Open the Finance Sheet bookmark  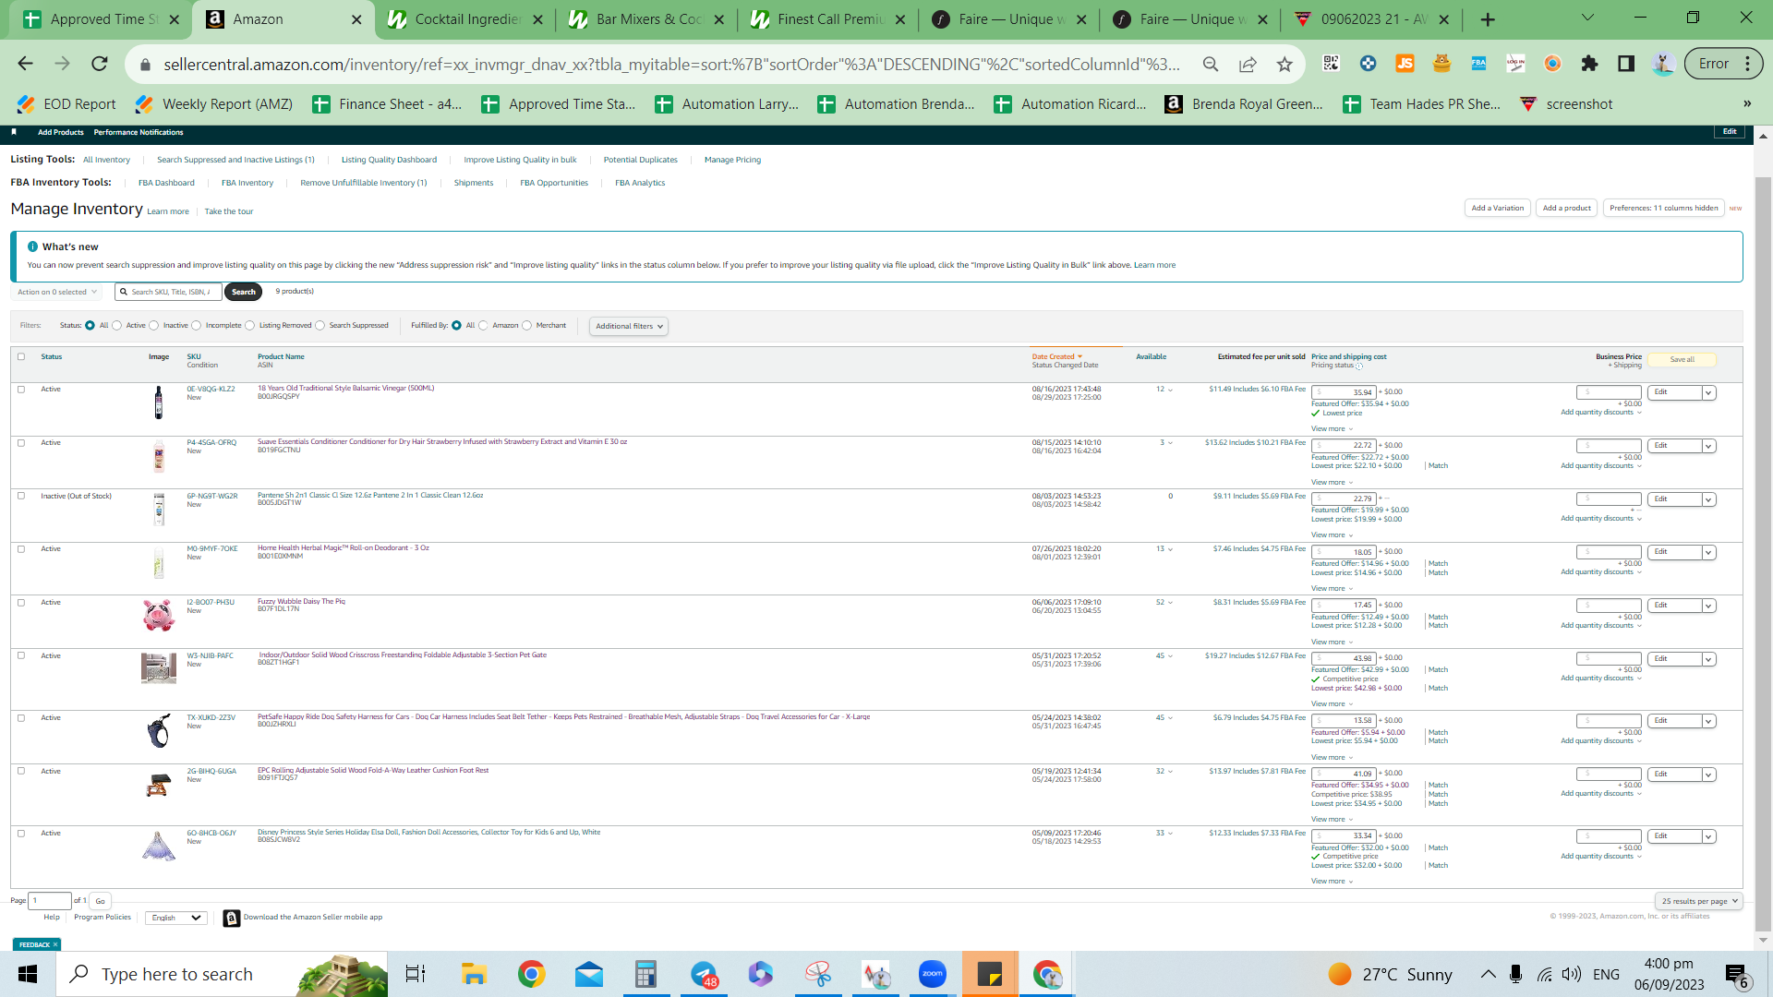click(x=387, y=104)
